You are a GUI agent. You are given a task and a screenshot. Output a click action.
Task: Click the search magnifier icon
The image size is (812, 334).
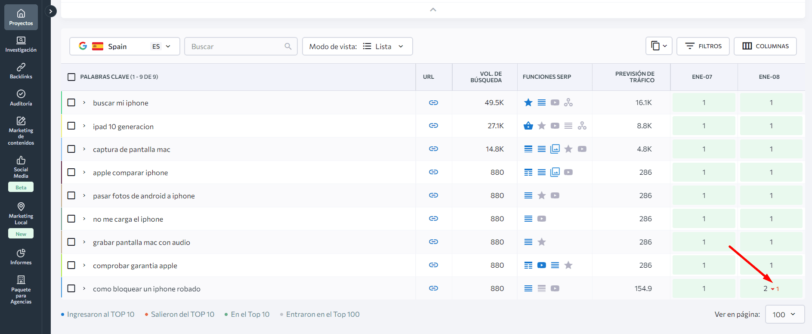click(x=288, y=46)
